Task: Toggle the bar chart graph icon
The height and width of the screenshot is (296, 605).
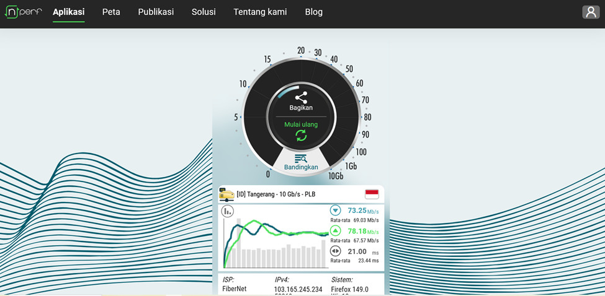Action: click(x=228, y=212)
